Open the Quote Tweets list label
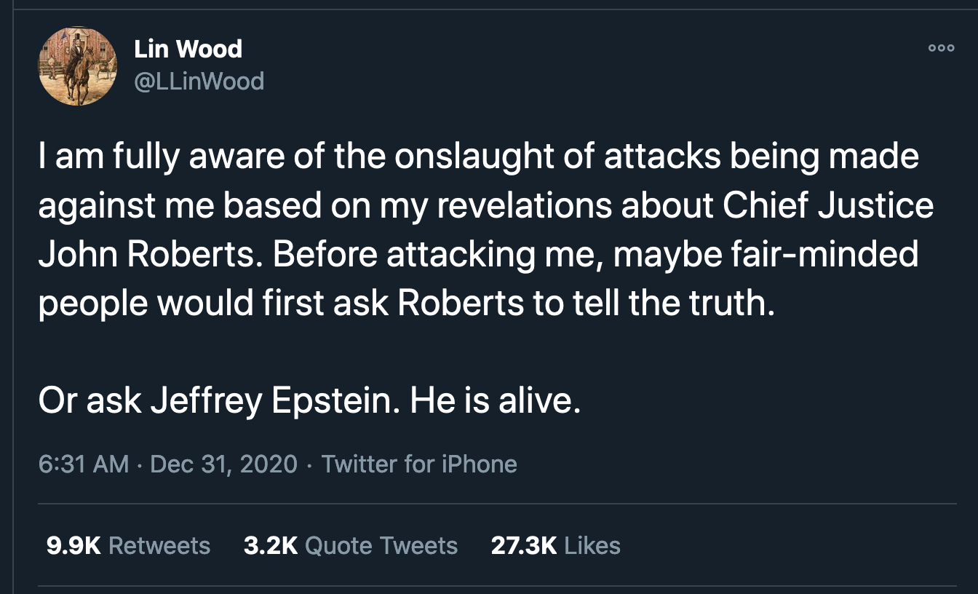 (381, 545)
